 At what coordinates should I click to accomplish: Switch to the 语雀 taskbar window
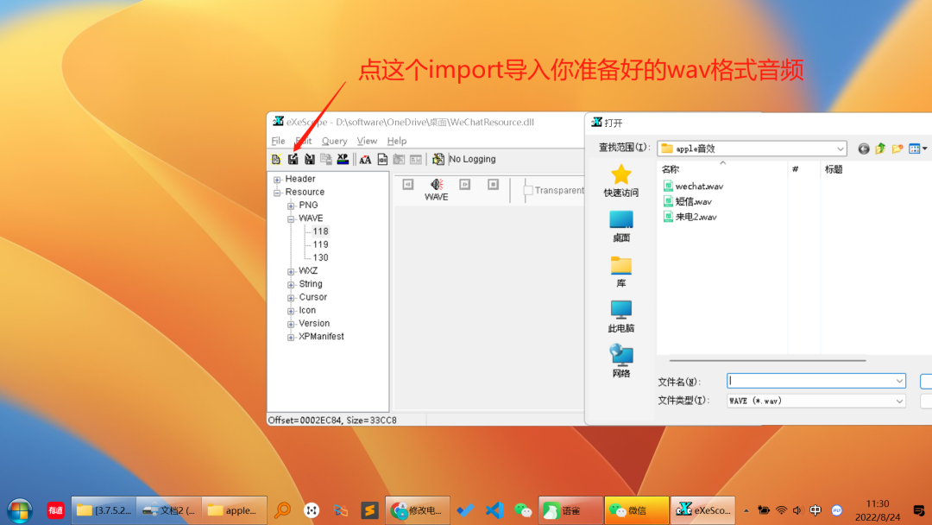tap(570, 510)
